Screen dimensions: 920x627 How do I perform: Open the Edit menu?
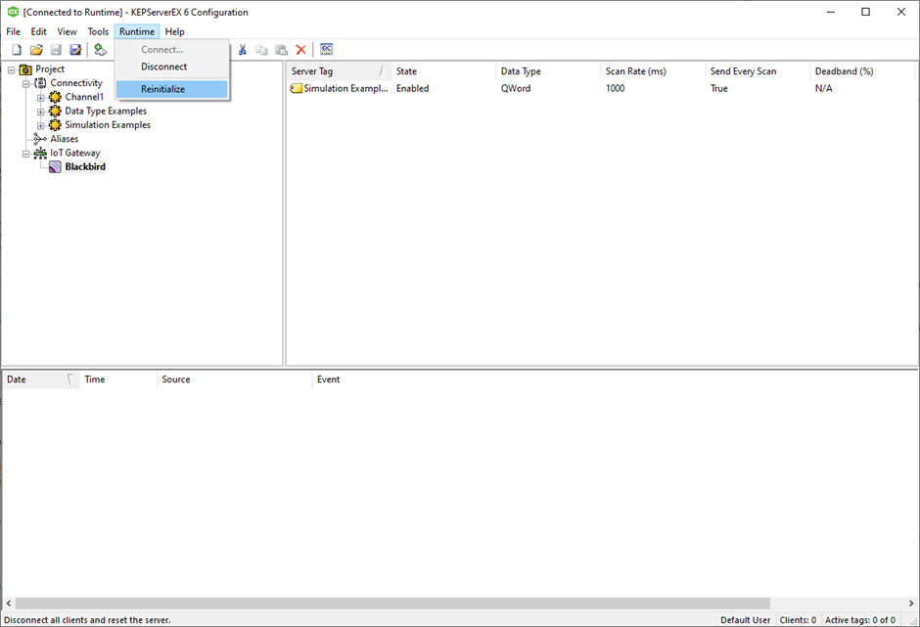pyautogui.click(x=39, y=31)
